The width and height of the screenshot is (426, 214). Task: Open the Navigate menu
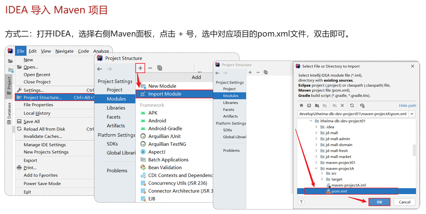point(64,51)
